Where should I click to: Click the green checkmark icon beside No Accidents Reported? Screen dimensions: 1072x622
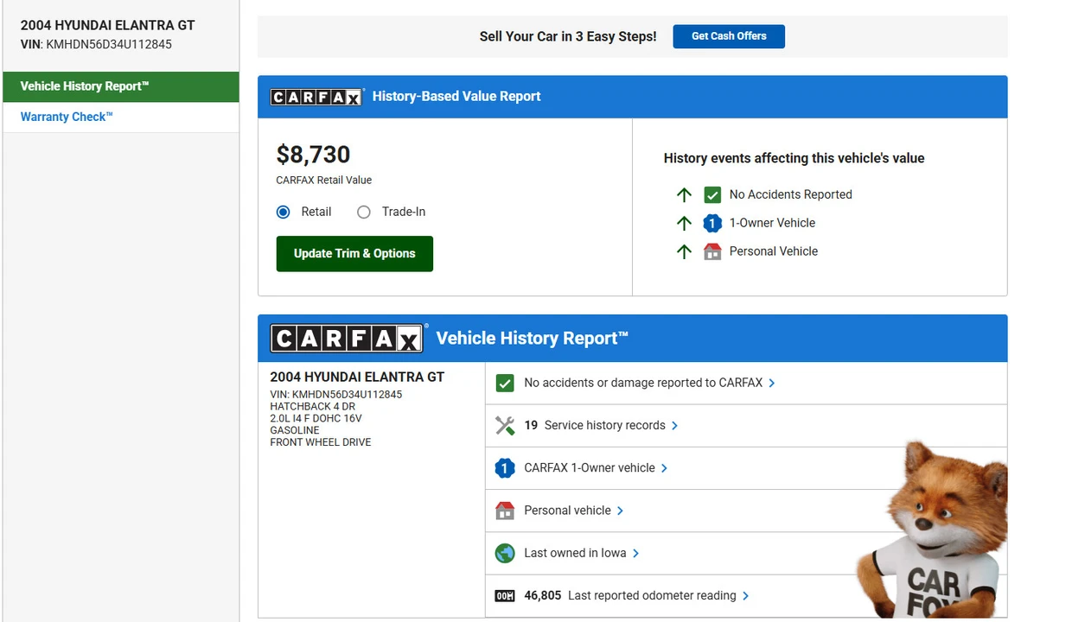(x=712, y=195)
